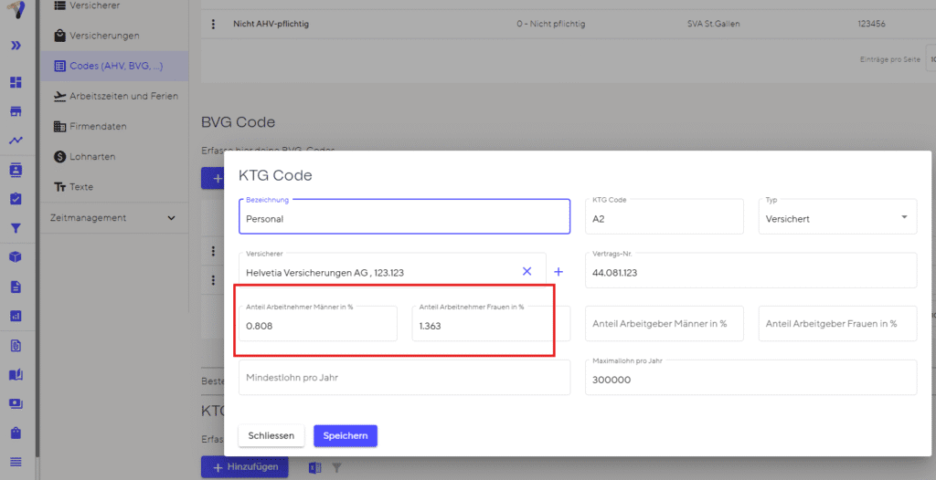Open three-dot menu for Nicht AHV-pflichtig row
936x480 pixels.
pos(212,24)
